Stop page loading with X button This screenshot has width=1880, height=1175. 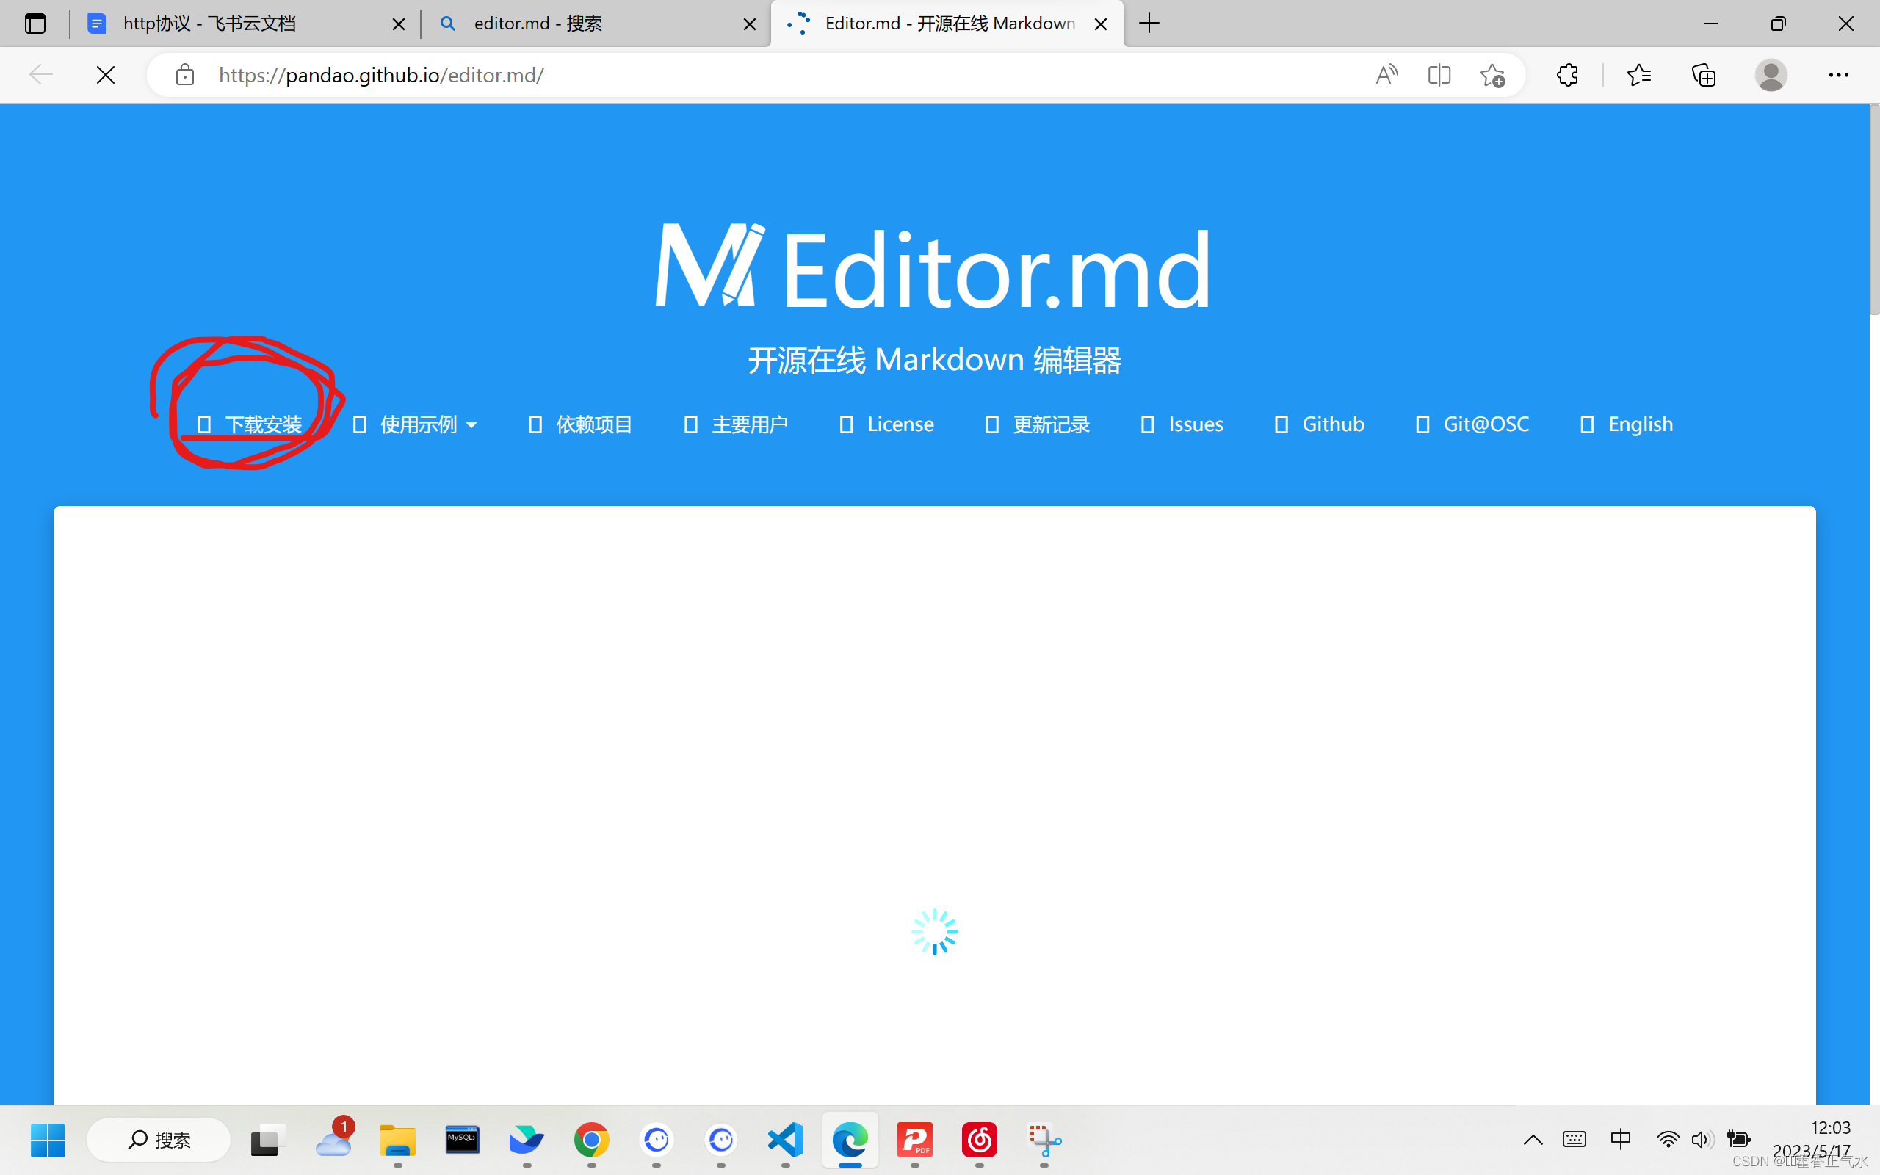106,75
